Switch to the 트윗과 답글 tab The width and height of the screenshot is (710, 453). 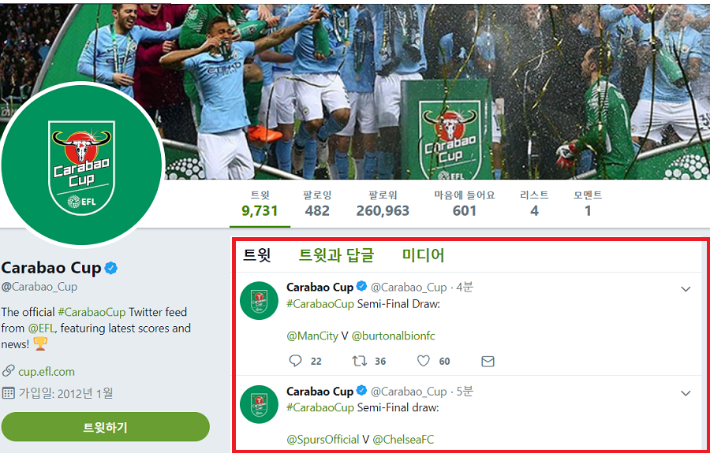pyautogui.click(x=336, y=255)
